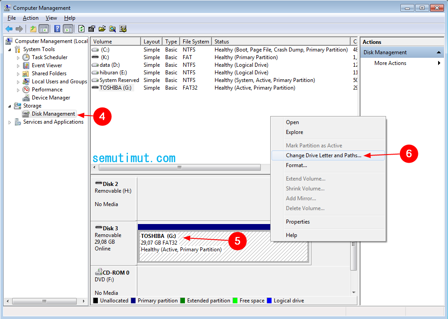The height and width of the screenshot is (319, 448).
Task: Sort by the Status column header
Action: (x=281, y=41)
